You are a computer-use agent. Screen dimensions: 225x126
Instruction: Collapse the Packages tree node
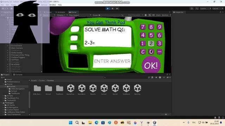[1, 103]
